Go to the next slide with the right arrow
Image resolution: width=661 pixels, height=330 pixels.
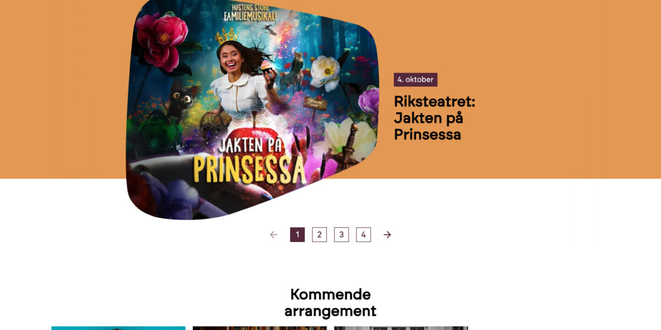[x=387, y=235]
